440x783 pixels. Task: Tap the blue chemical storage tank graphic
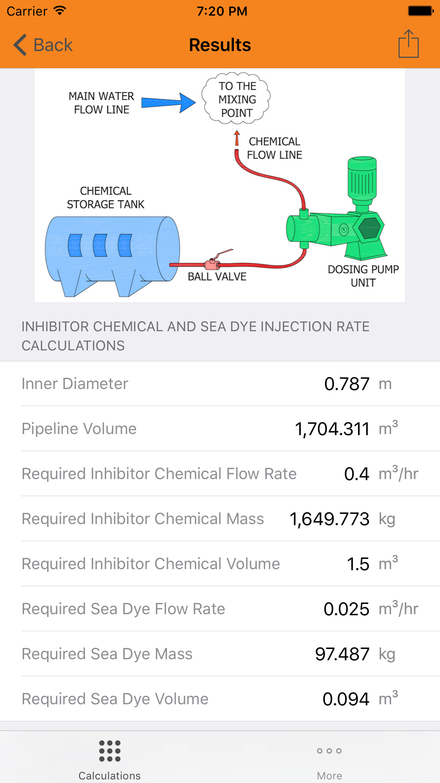tap(112, 250)
